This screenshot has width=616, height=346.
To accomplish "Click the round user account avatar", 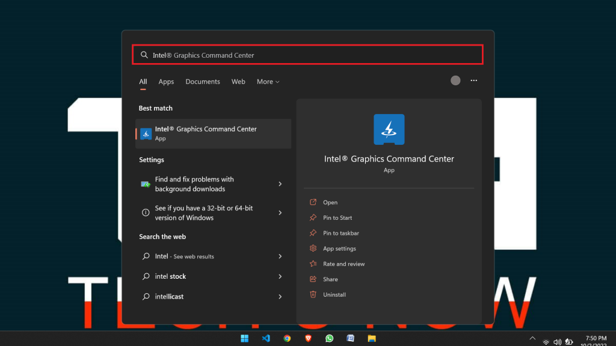I will click(x=455, y=80).
